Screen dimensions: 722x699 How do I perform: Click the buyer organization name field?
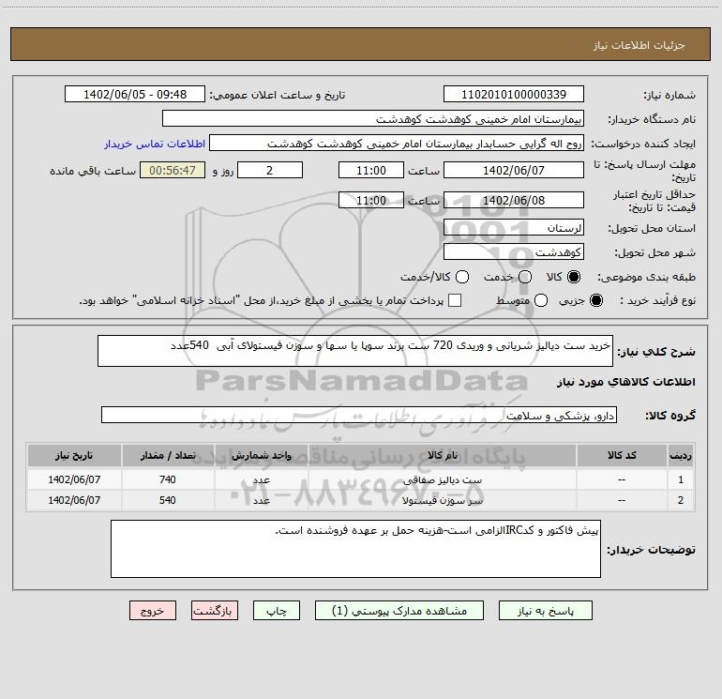click(x=373, y=118)
